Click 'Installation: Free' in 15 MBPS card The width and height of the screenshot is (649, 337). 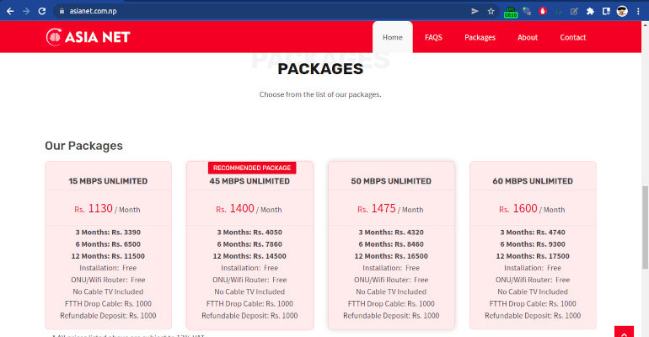(x=108, y=268)
